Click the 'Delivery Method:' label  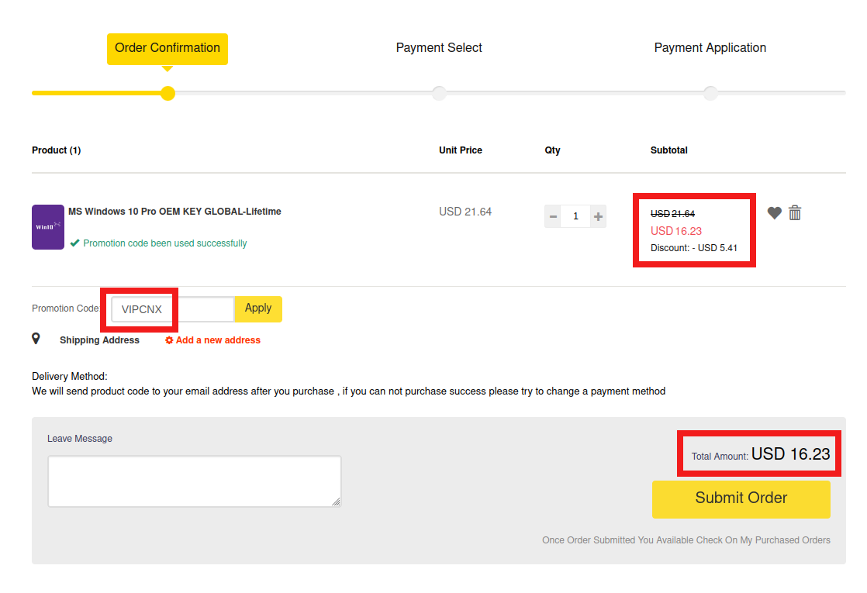click(70, 377)
